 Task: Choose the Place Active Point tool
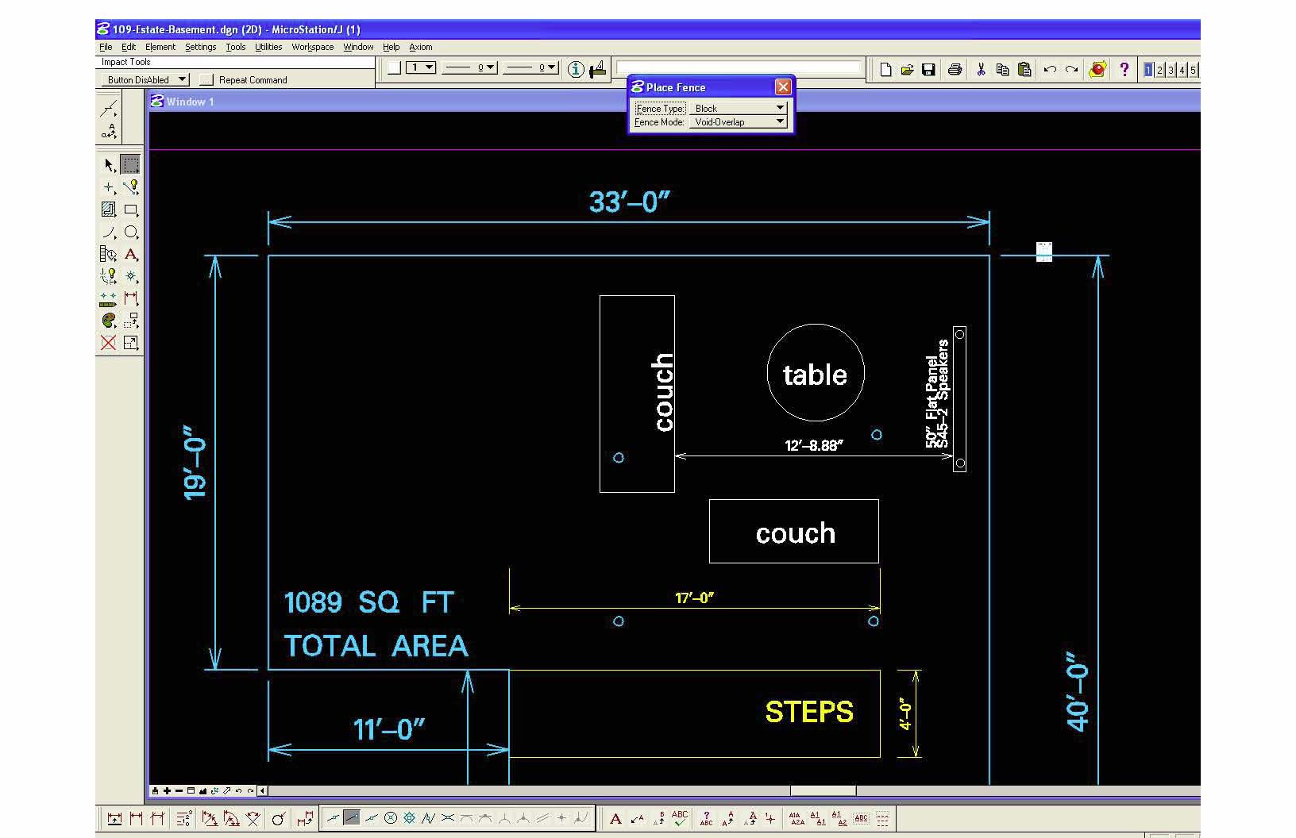(x=109, y=187)
